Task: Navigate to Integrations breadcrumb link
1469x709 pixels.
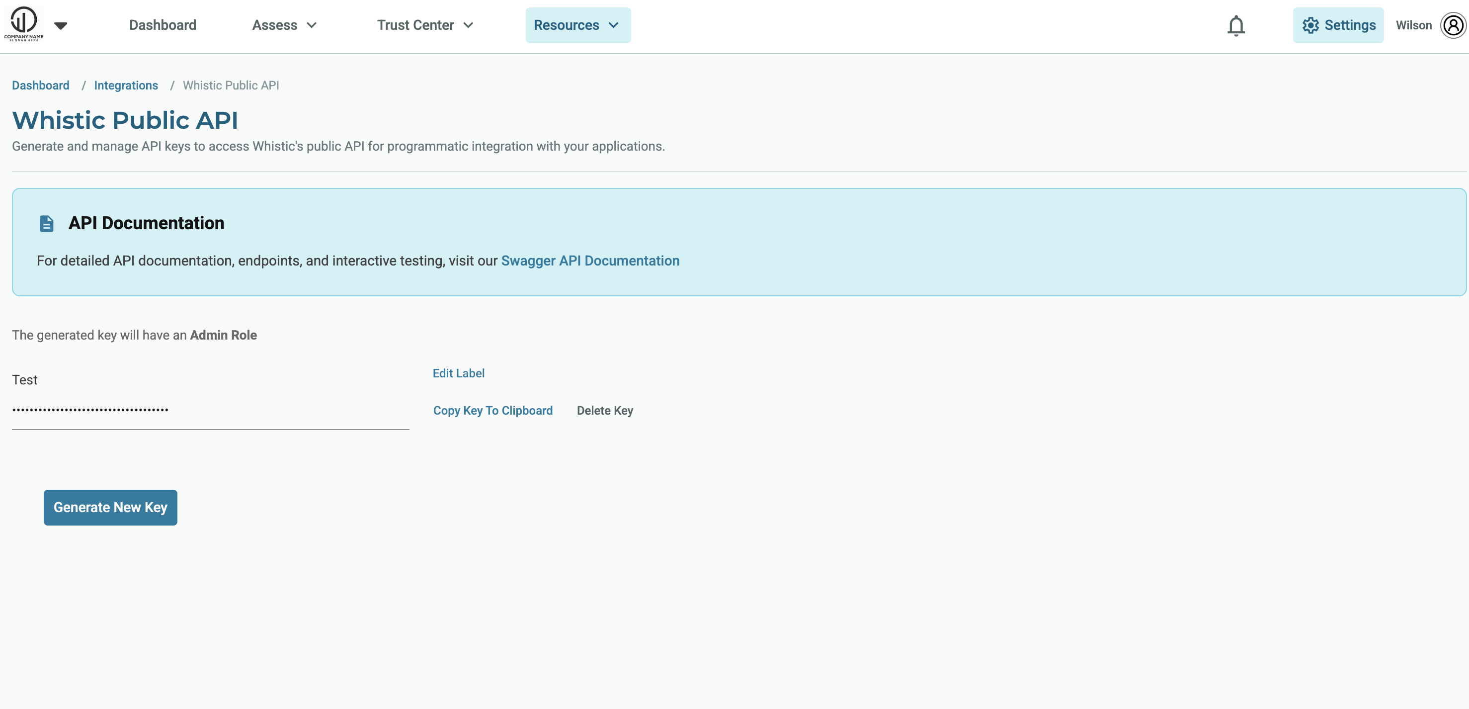Action: [x=126, y=85]
